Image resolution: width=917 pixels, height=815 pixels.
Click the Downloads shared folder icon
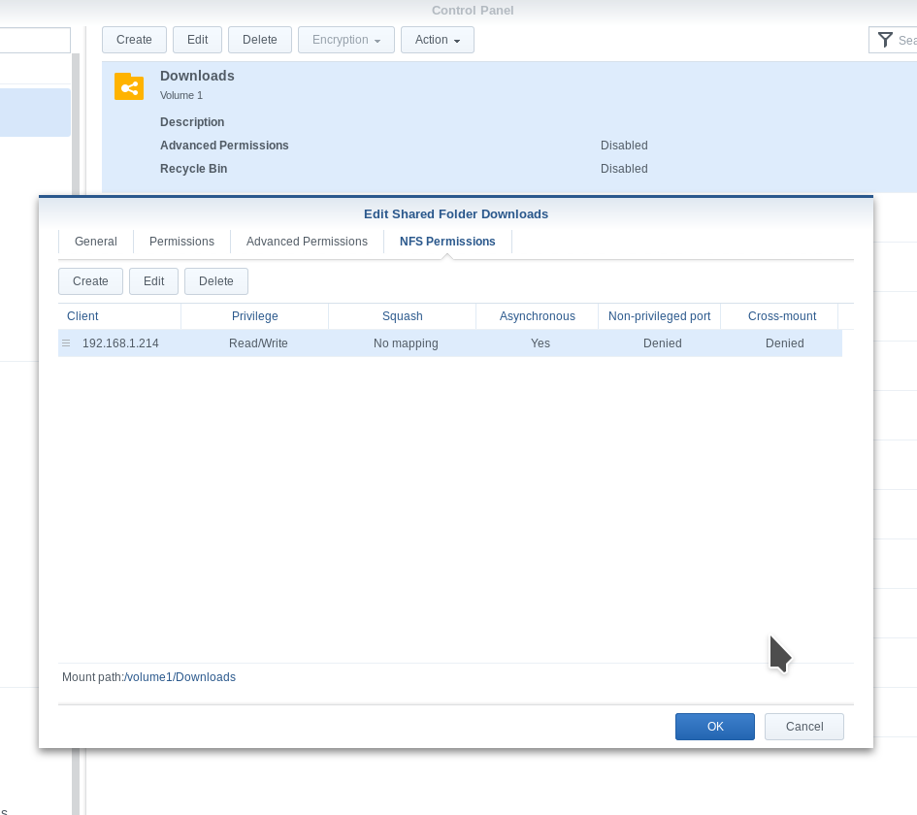129,86
